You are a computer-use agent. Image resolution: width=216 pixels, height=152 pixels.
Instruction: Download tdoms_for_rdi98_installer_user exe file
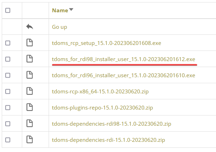123,59
